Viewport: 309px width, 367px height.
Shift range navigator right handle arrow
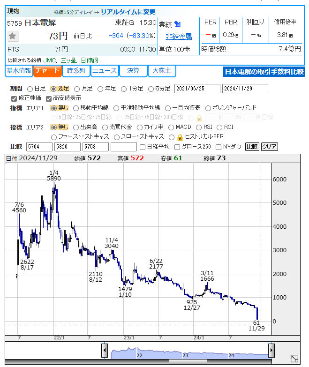[x=271, y=350]
